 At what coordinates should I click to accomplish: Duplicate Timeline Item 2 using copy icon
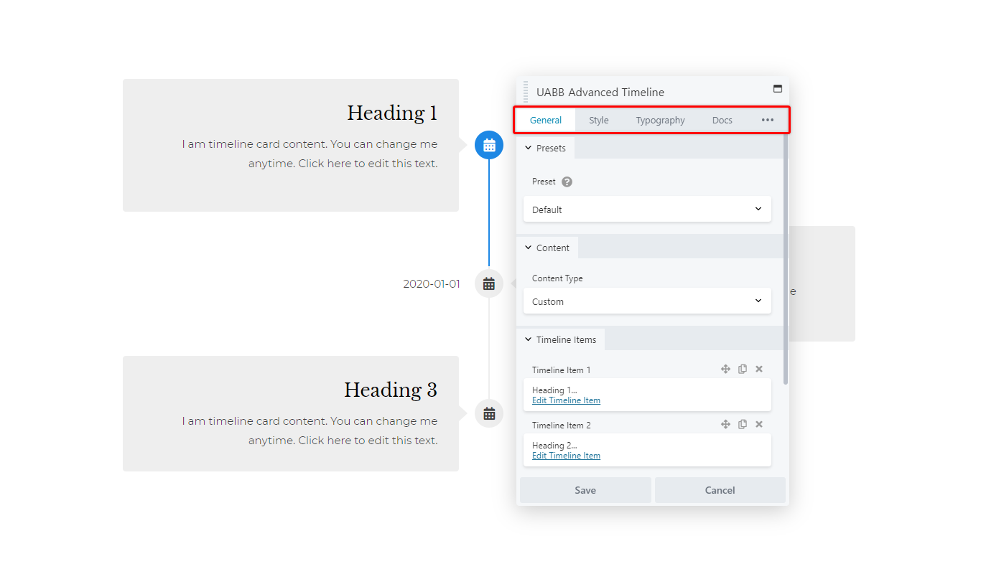pyautogui.click(x=743, y=424)
